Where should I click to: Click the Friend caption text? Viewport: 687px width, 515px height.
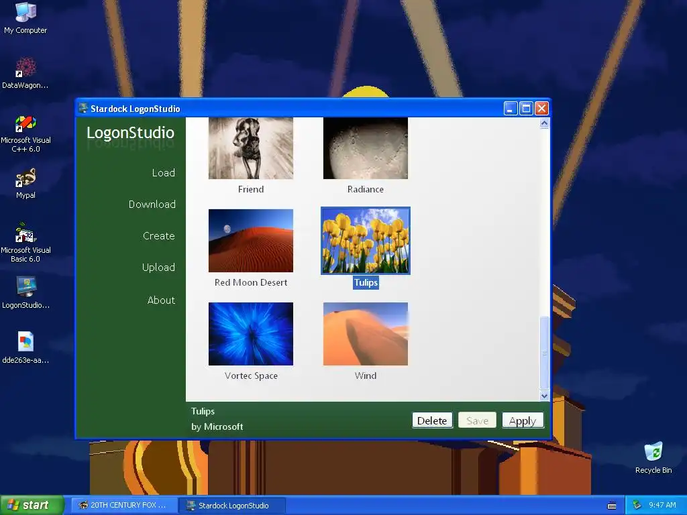pyautogui.click(x=251, y=189)
